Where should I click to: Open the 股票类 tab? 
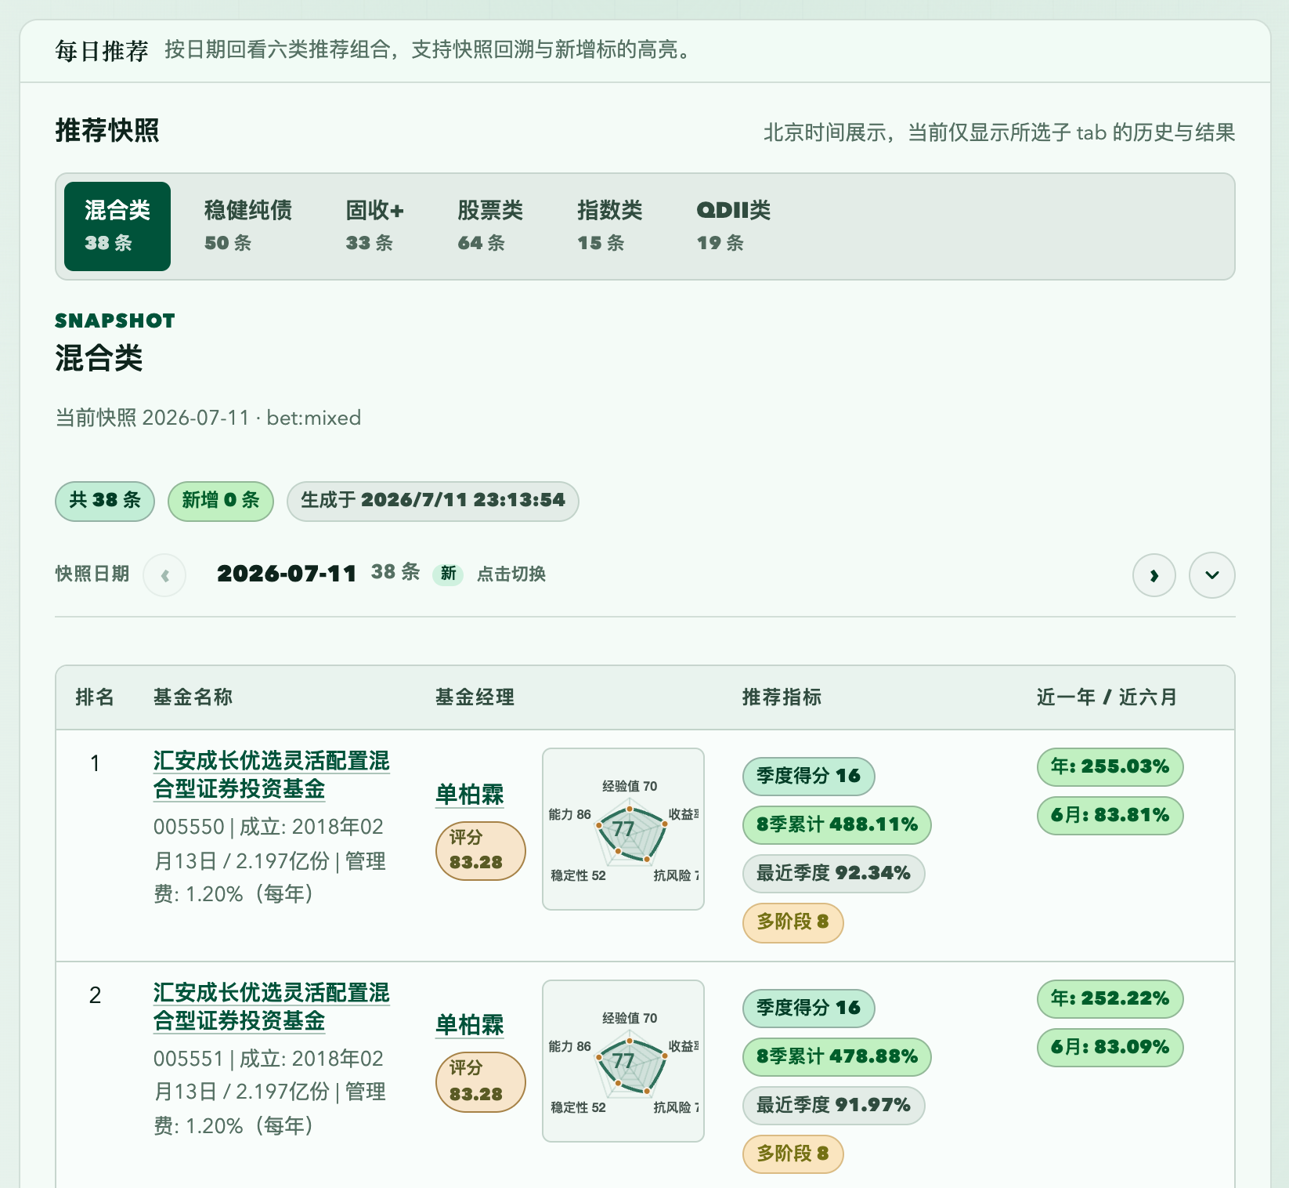(x=490, y=226)
